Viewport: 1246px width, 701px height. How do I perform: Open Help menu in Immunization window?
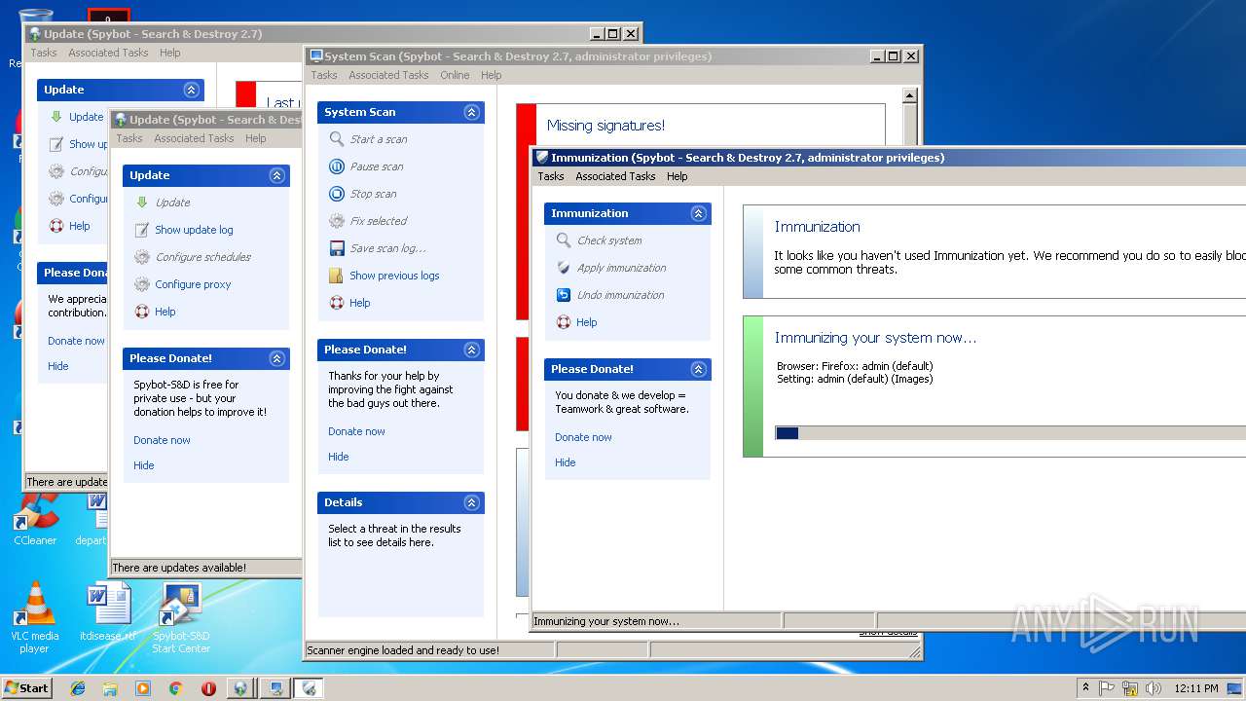point(678,176)
